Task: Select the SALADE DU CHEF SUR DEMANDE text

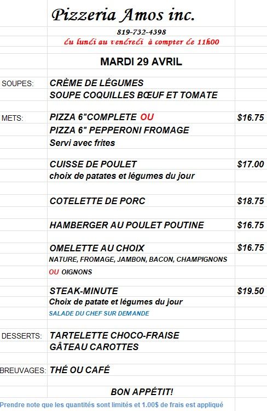Action: pyautogui.click(x=99, y=313)
